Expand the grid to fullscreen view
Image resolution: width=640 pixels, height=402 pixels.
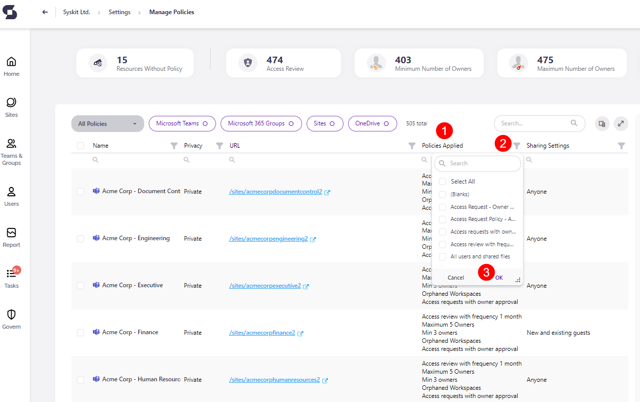pos(621,123)
